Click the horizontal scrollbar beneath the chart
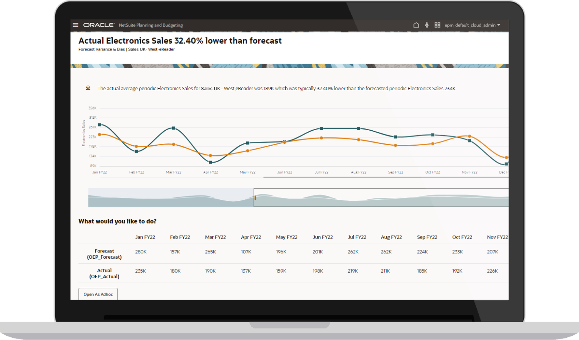Screen dimensions: 579x340 pyautogui.click(x=386, y=177)
